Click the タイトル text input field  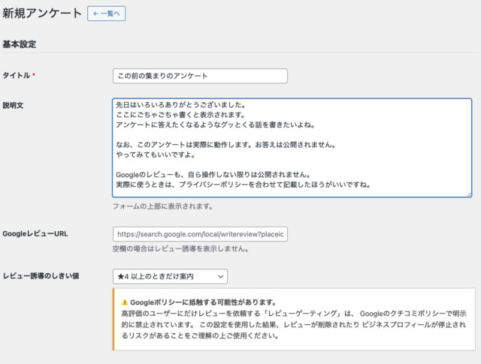tap(199, 76)
